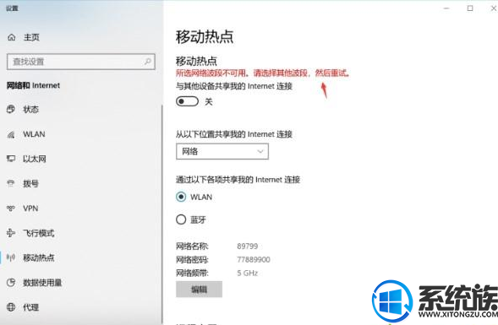
Task: Select the WLAN radio button
Action: point(181,197)
